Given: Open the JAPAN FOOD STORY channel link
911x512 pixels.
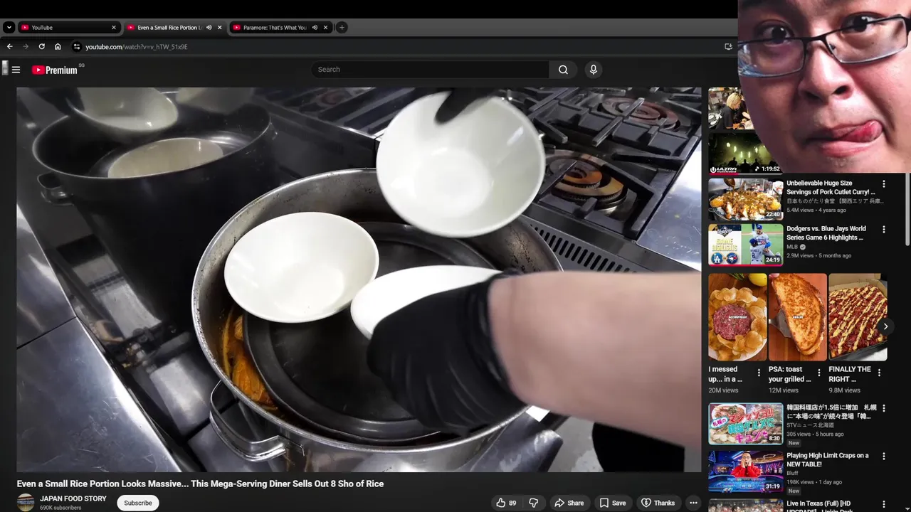Looking at the screenshot, I should click(73, 498).
